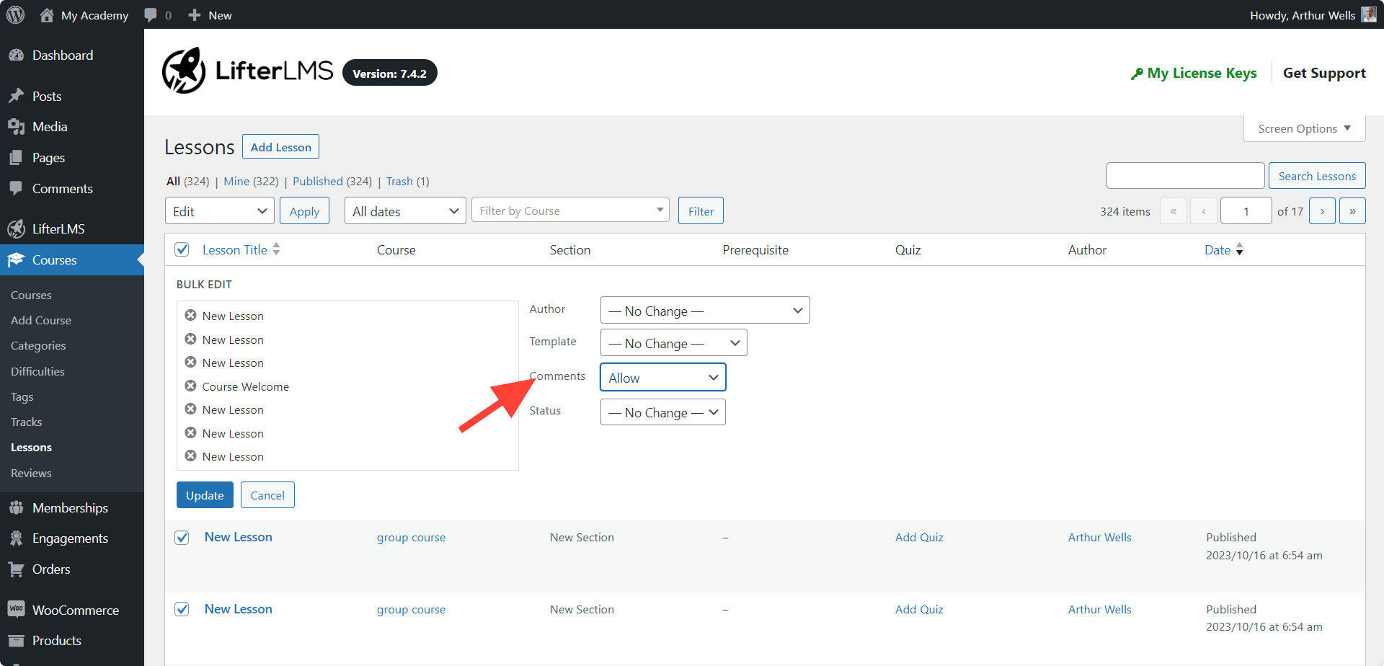Go to the next page of lessons
1384x666 pixels.
[1322, 211]
